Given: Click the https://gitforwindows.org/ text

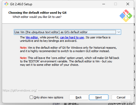Looking at the screenshot, I should [20, 91].
